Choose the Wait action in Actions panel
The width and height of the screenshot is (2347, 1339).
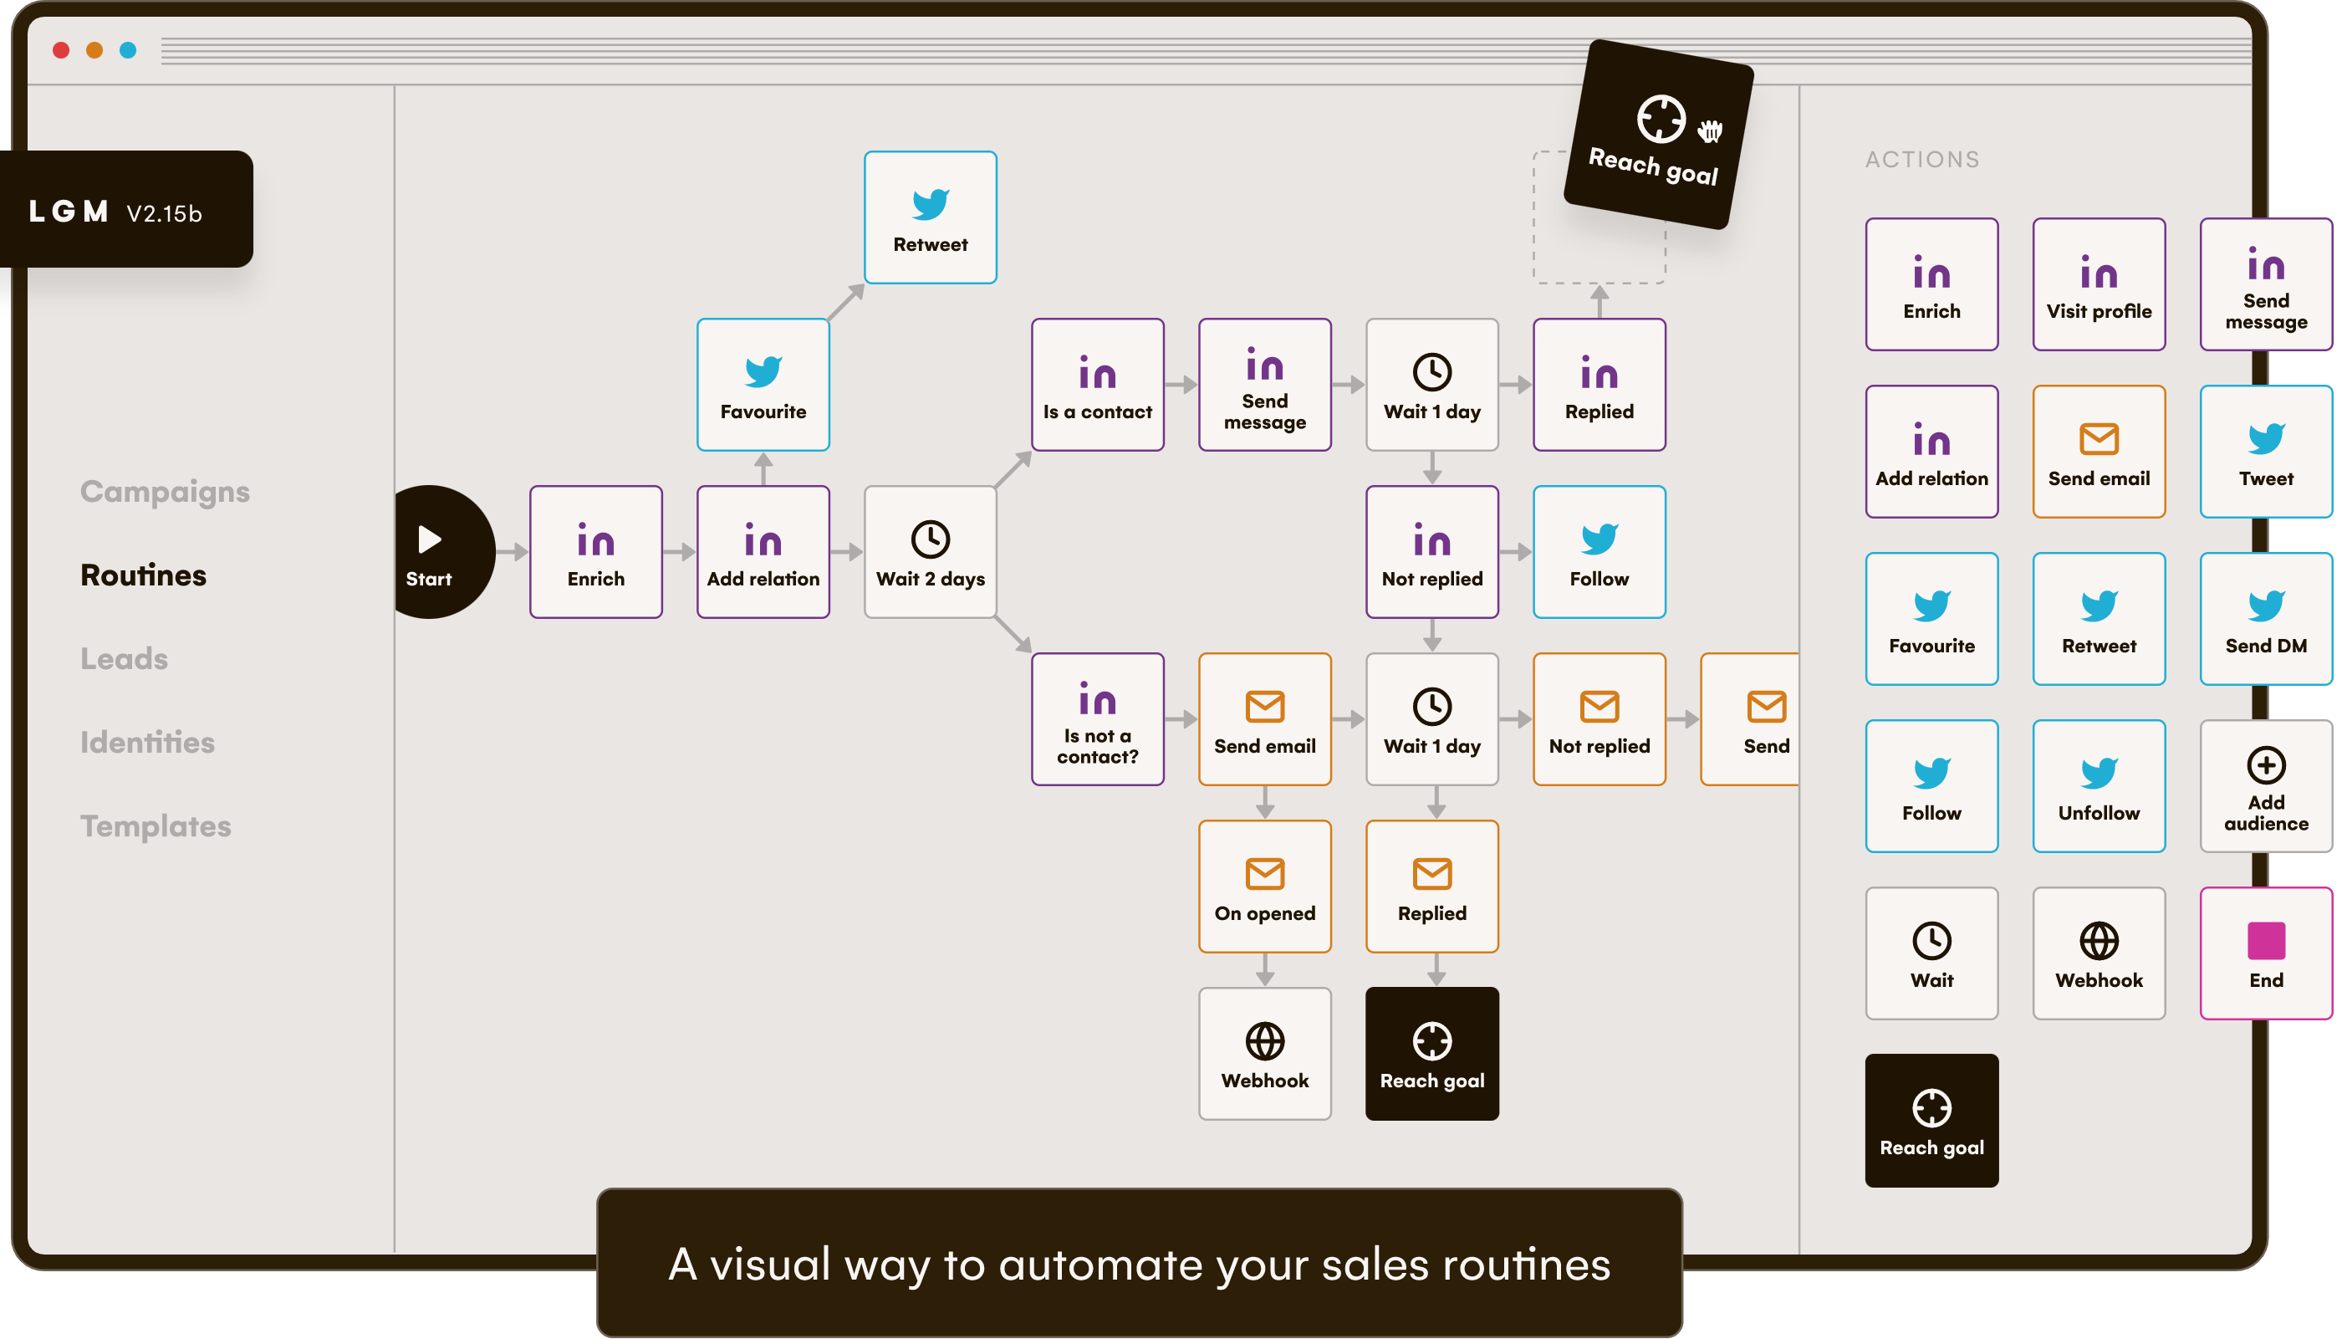click(1931, 953)
